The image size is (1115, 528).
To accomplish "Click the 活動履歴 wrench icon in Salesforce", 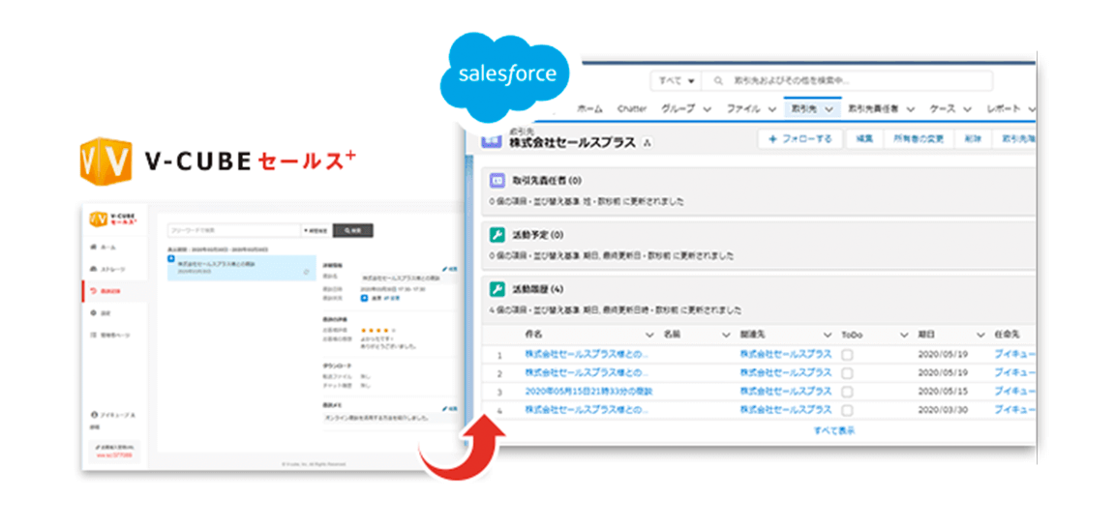I will coord(497,289).
